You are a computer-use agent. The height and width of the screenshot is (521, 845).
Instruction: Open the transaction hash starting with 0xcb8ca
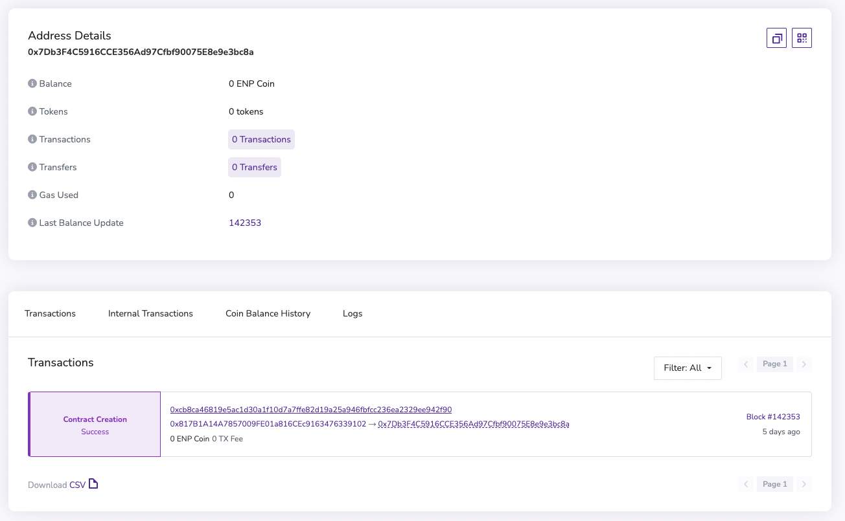coord(311,409)
